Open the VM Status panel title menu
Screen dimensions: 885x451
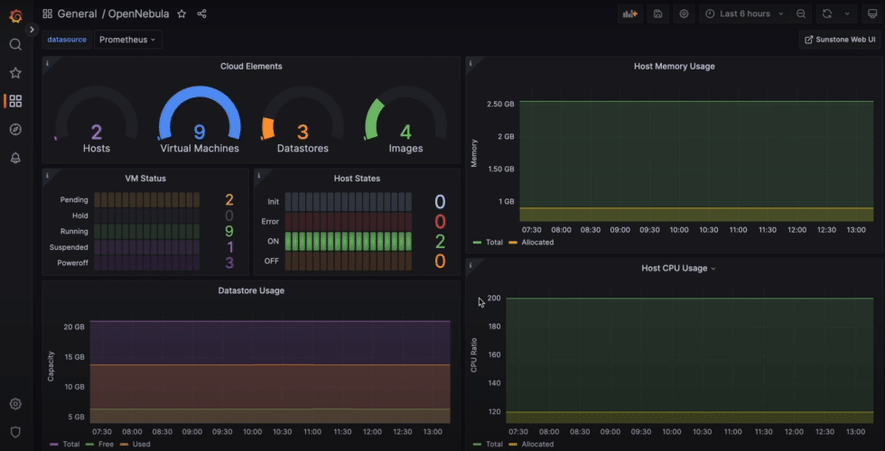(x=145, y=179)
